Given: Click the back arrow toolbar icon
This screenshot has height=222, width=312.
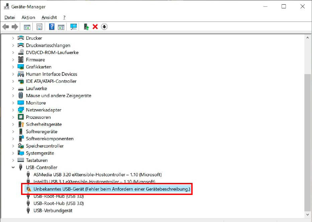Looking at the screenshot, I should coord(6,27).
